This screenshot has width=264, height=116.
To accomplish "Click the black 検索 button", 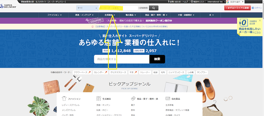I will [x=157, y=59].
